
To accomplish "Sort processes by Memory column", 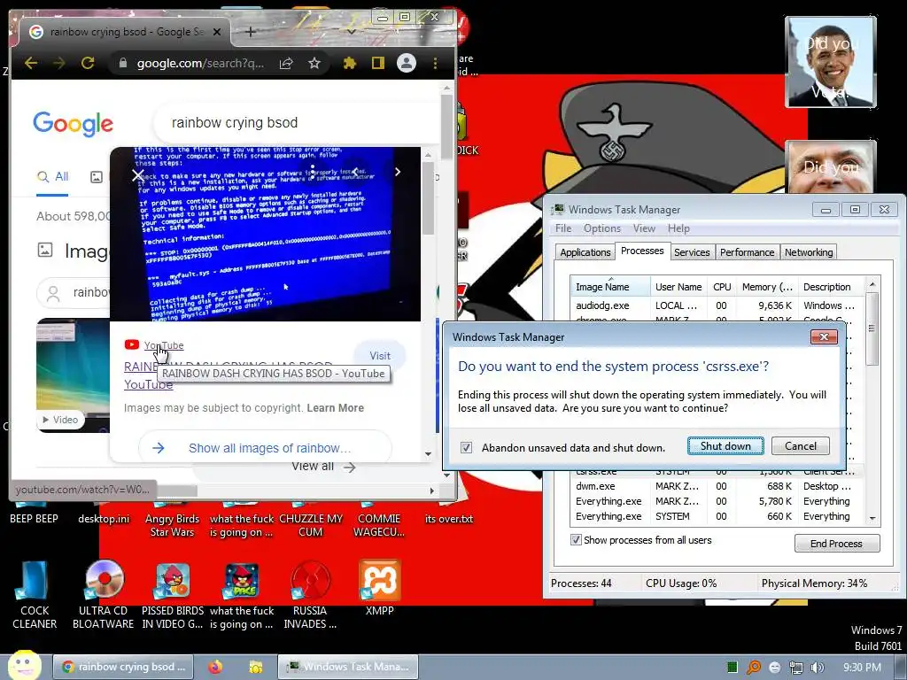I will (x=767, y=287).
